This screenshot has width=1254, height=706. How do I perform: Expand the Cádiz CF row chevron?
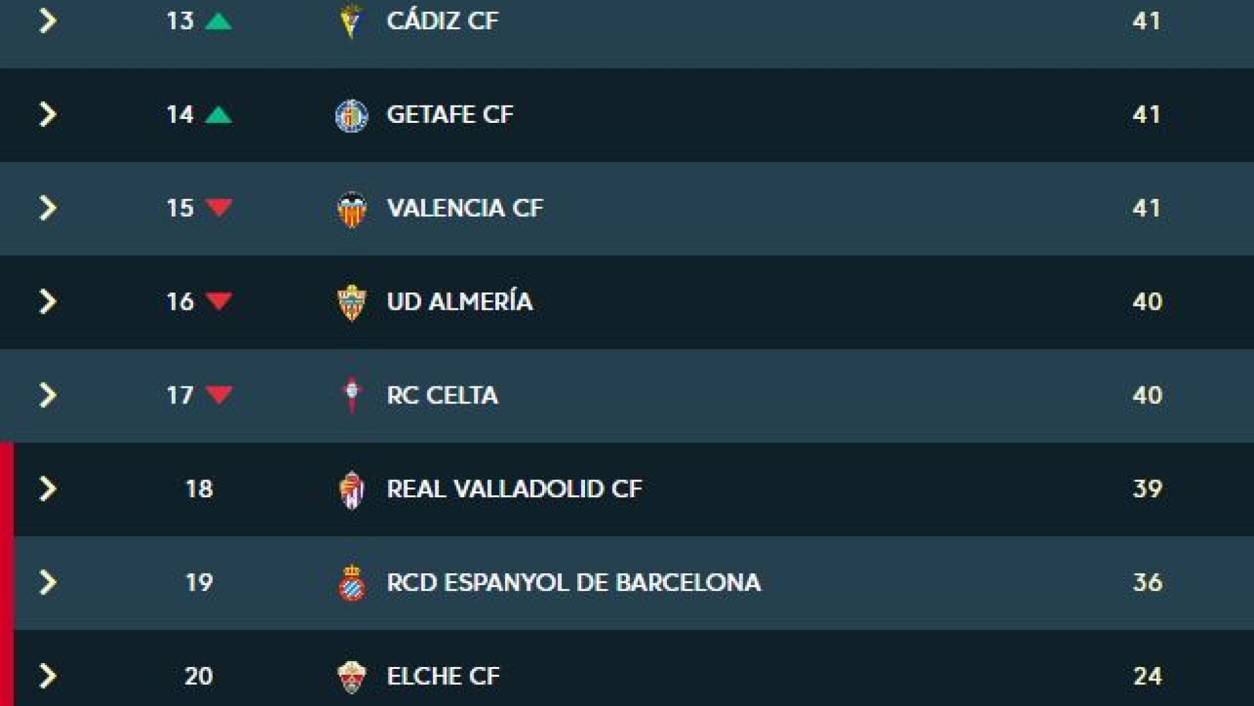48,21
